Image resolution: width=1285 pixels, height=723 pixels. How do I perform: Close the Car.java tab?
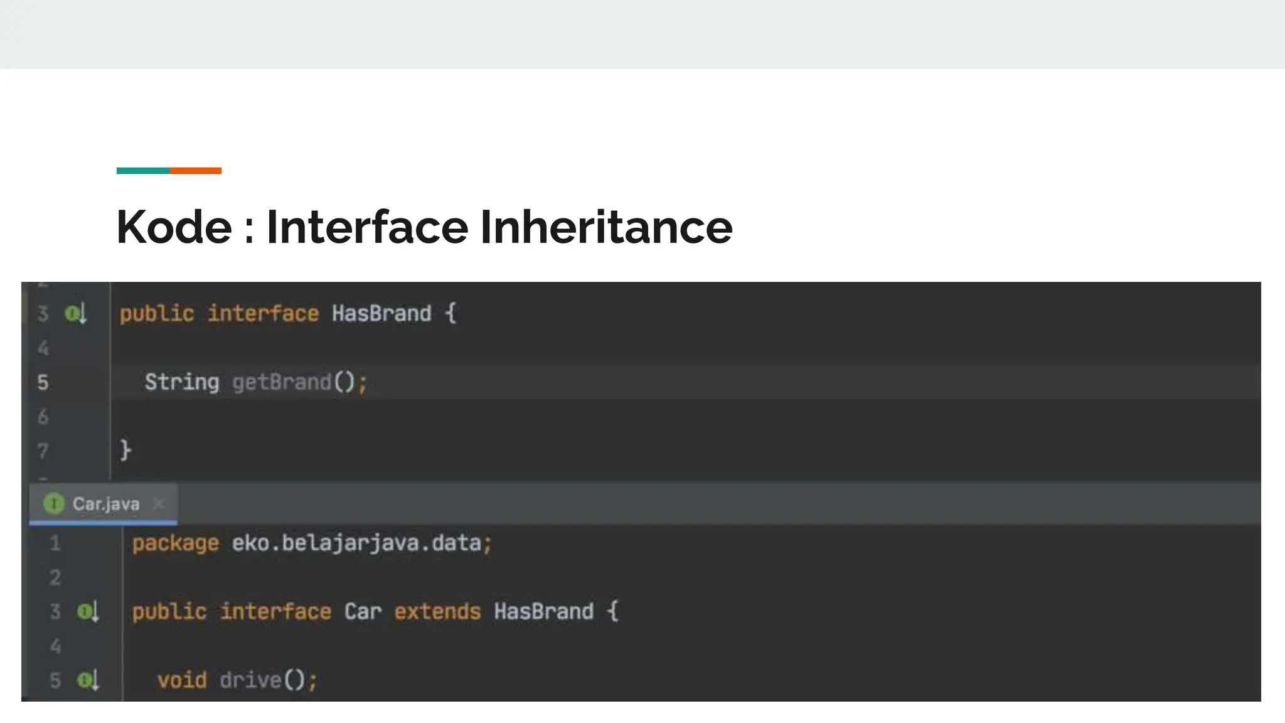159,504
